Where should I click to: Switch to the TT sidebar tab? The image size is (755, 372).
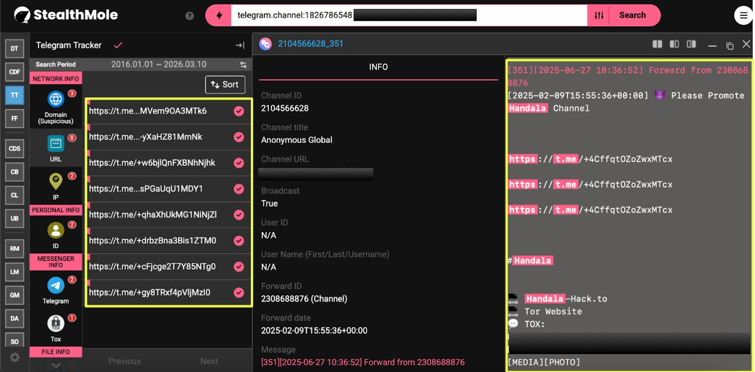[x=15, y=95]
